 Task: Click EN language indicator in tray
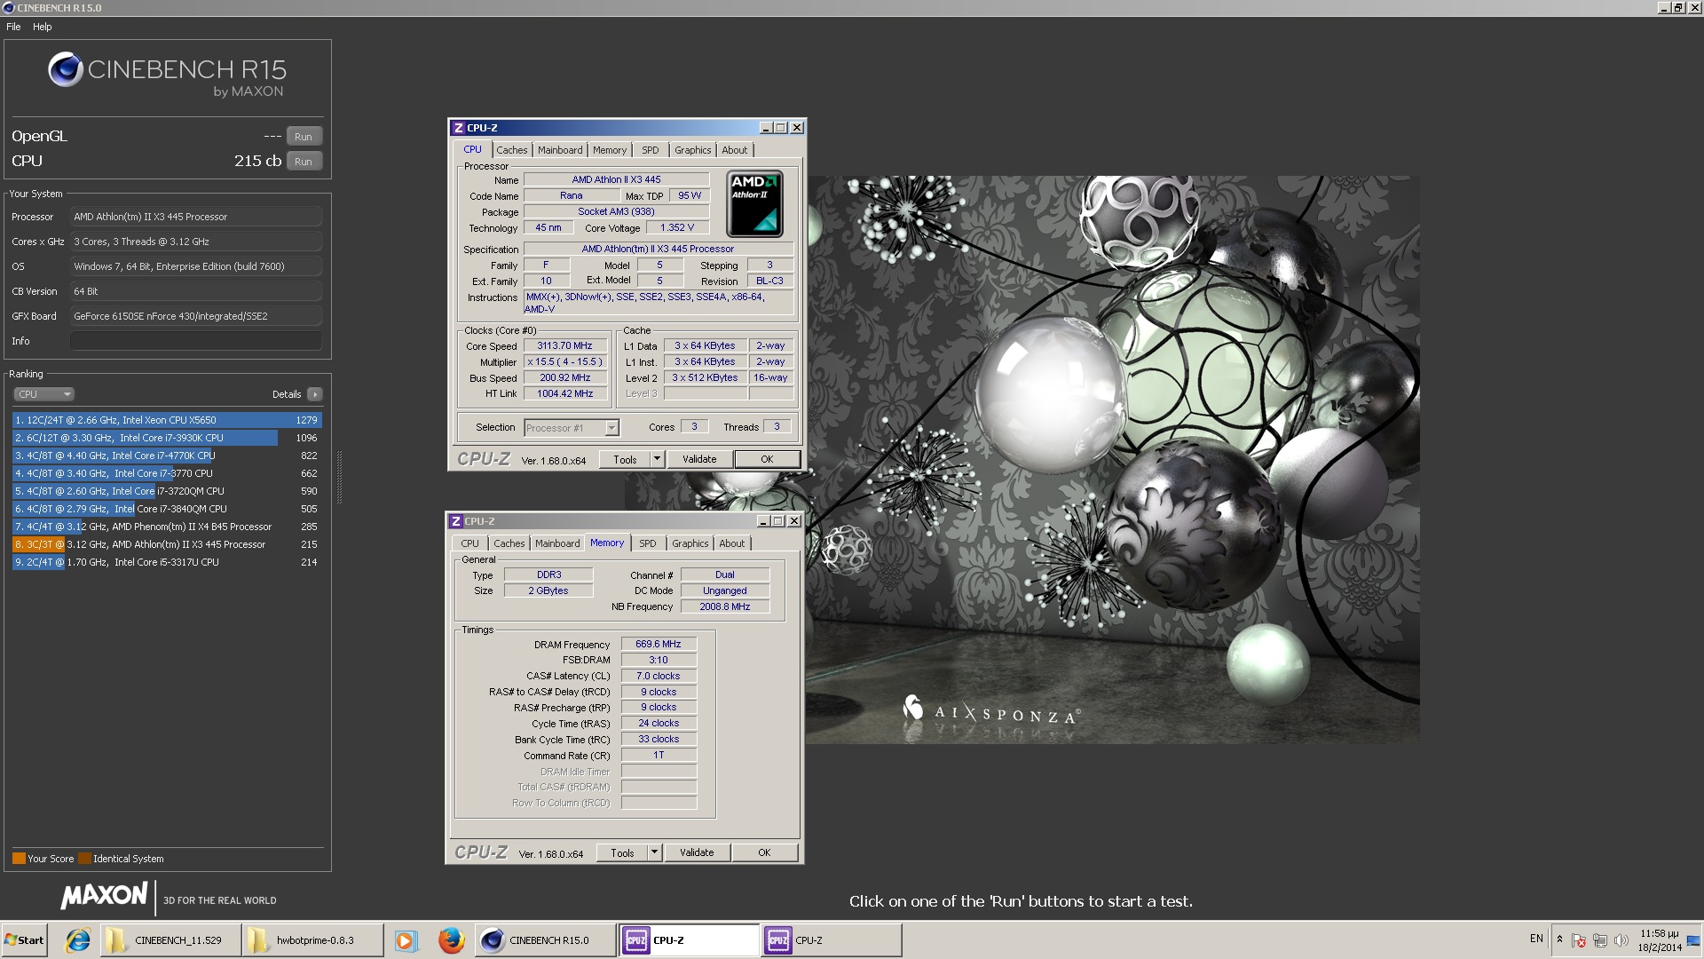(x=1536, y=939)
